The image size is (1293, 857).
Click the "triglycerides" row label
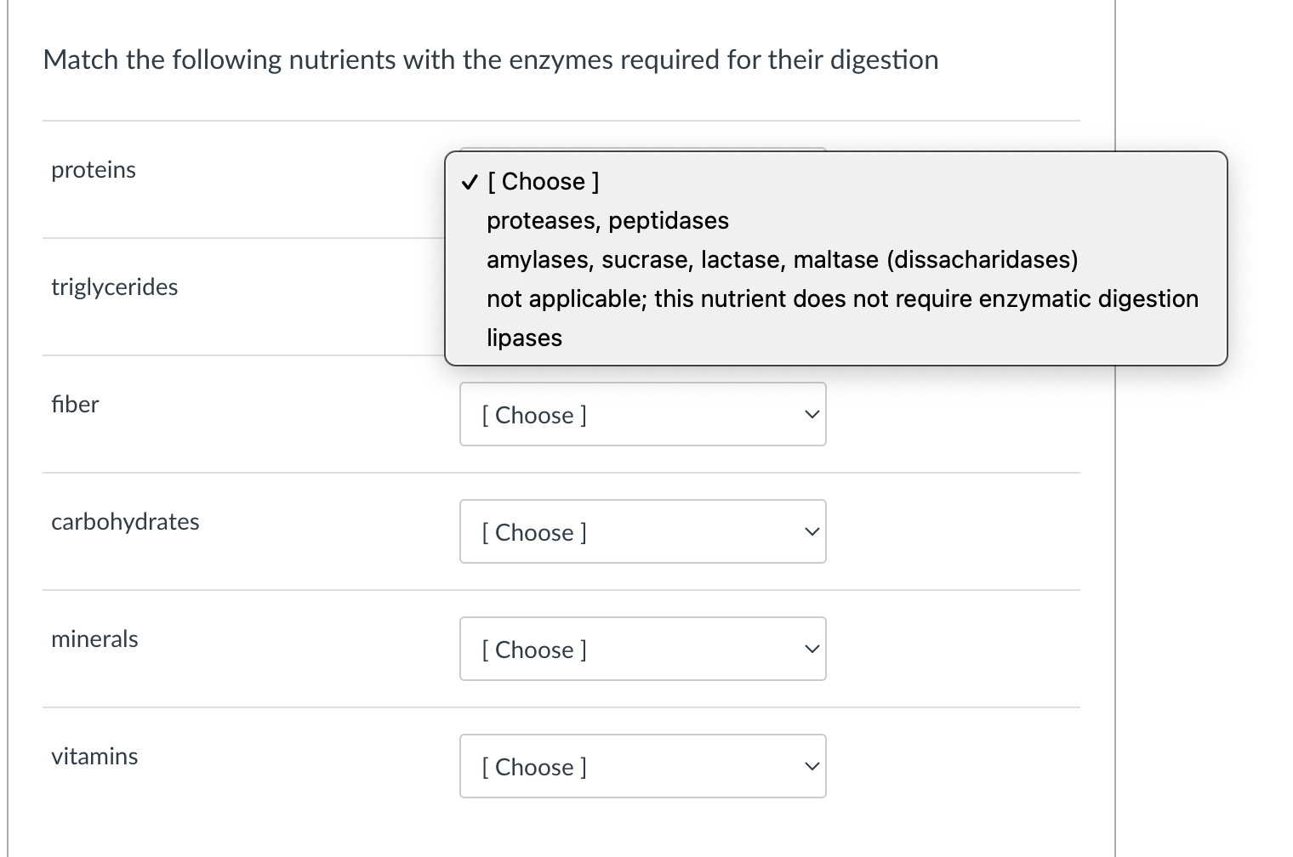click(x=114, y=287)
